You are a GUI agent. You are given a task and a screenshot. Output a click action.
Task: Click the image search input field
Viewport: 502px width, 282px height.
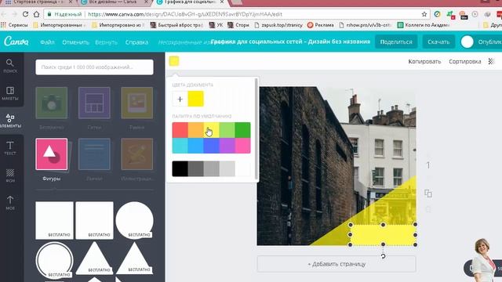pos(94,67)
